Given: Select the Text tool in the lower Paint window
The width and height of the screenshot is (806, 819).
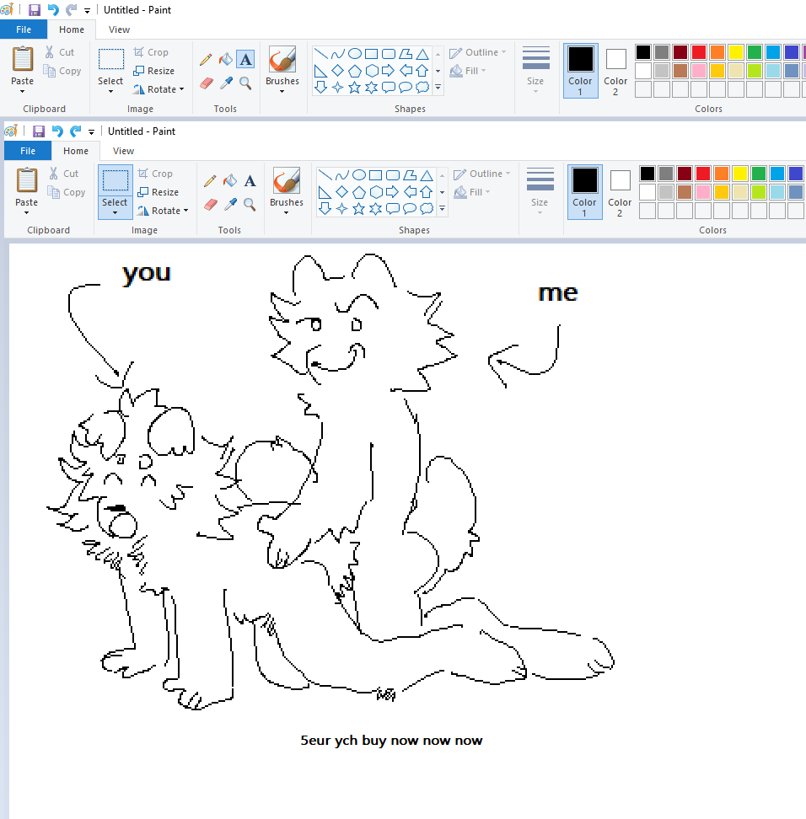Looking at the screenshot, I should point(250,181).
